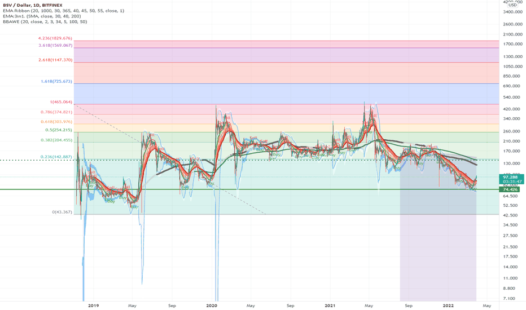The width and height of the screenshot is (526, 310).
Task: Click the current price tag 97.288
Action: coord(511,179)
